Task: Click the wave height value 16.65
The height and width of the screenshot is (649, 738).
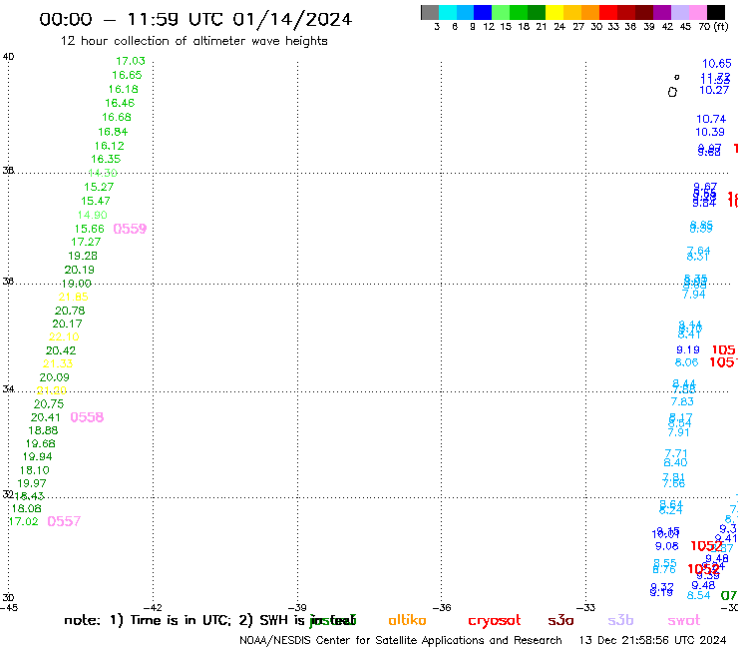Action: (127, 75)
